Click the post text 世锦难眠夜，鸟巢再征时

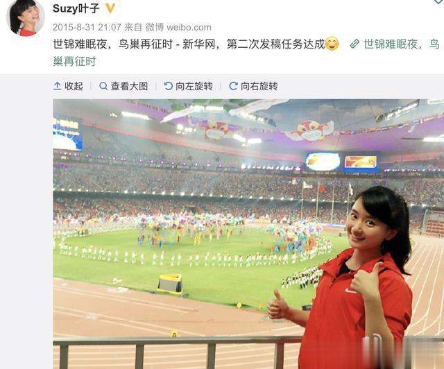click(x=112, y=44)
